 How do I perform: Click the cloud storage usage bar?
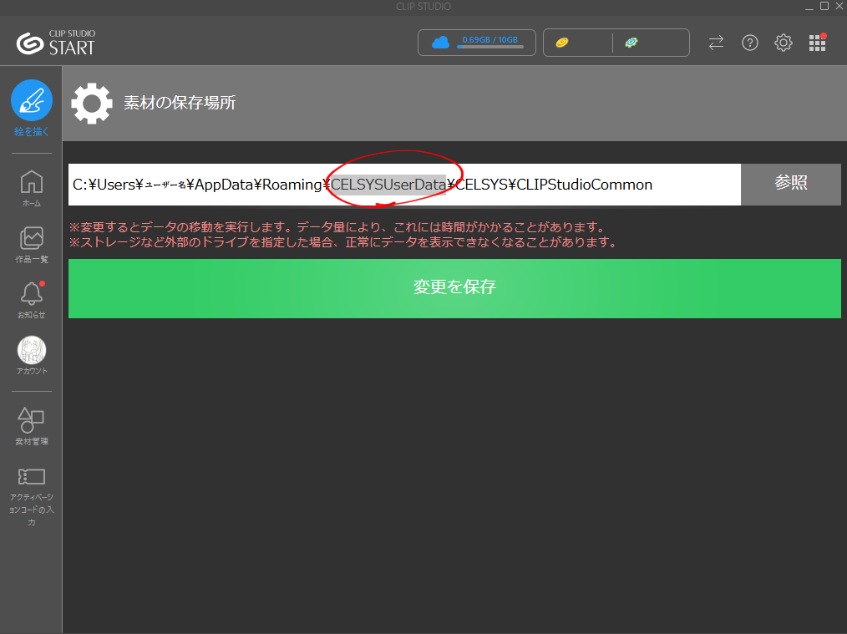click(490, 47)
